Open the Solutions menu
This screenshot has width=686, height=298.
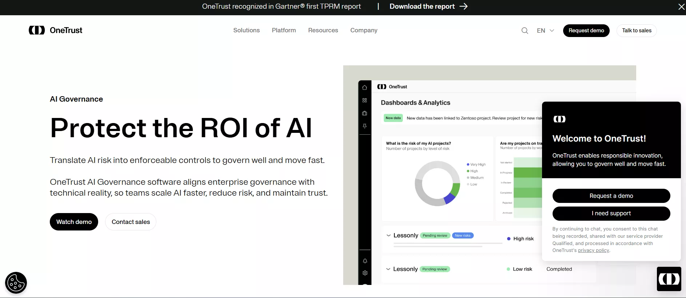tap(246, 30)
